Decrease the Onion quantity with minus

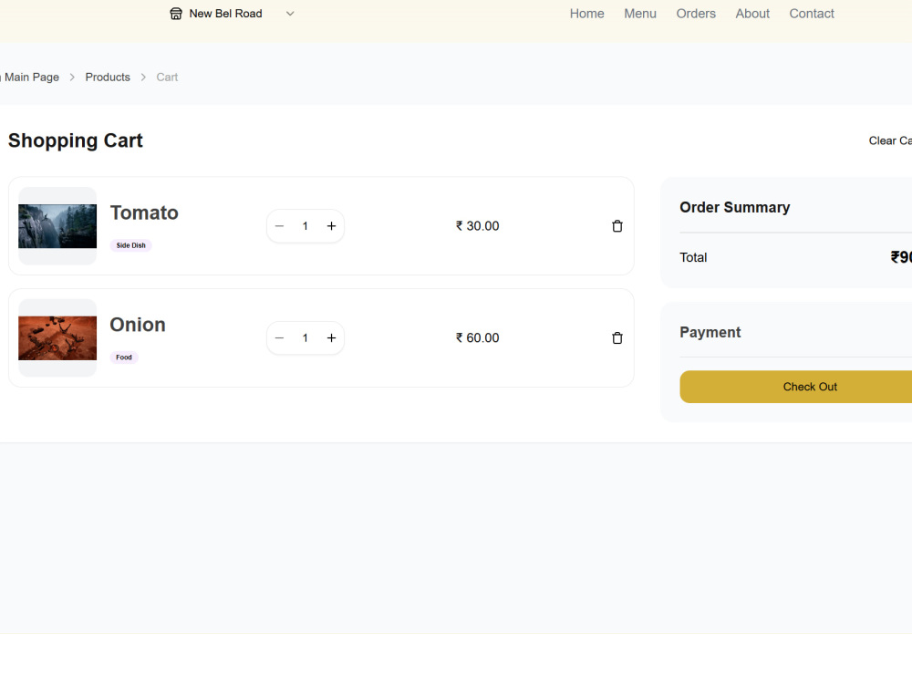click(279, 338)
